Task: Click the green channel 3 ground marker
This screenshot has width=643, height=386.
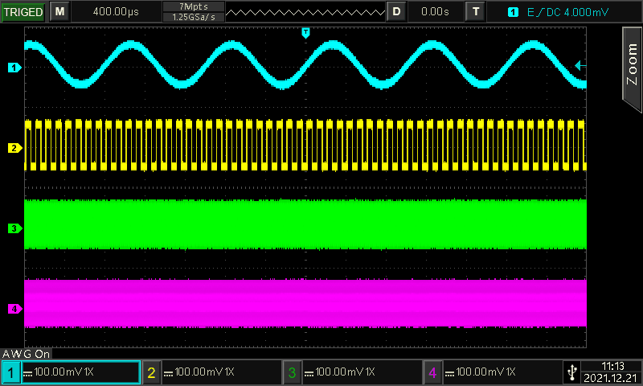Action: 13,228
